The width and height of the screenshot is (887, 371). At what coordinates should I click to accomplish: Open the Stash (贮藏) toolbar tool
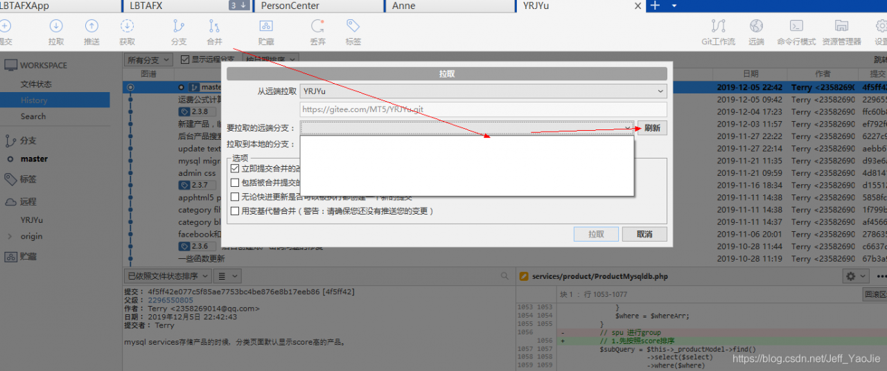click(x=266, y=26)
